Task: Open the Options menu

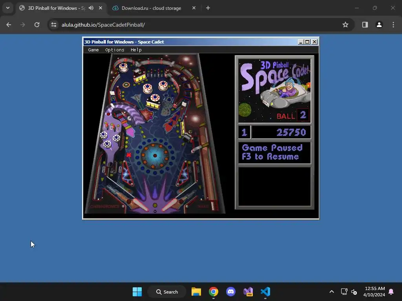Action: pyautogui.click(x=115, y=50)
